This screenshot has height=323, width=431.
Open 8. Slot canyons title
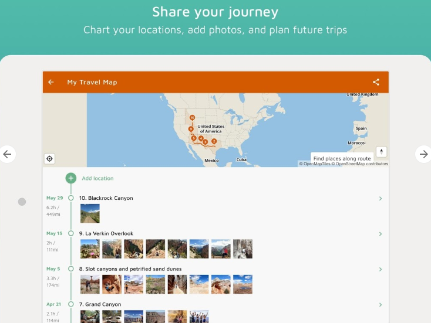(130, 269)
